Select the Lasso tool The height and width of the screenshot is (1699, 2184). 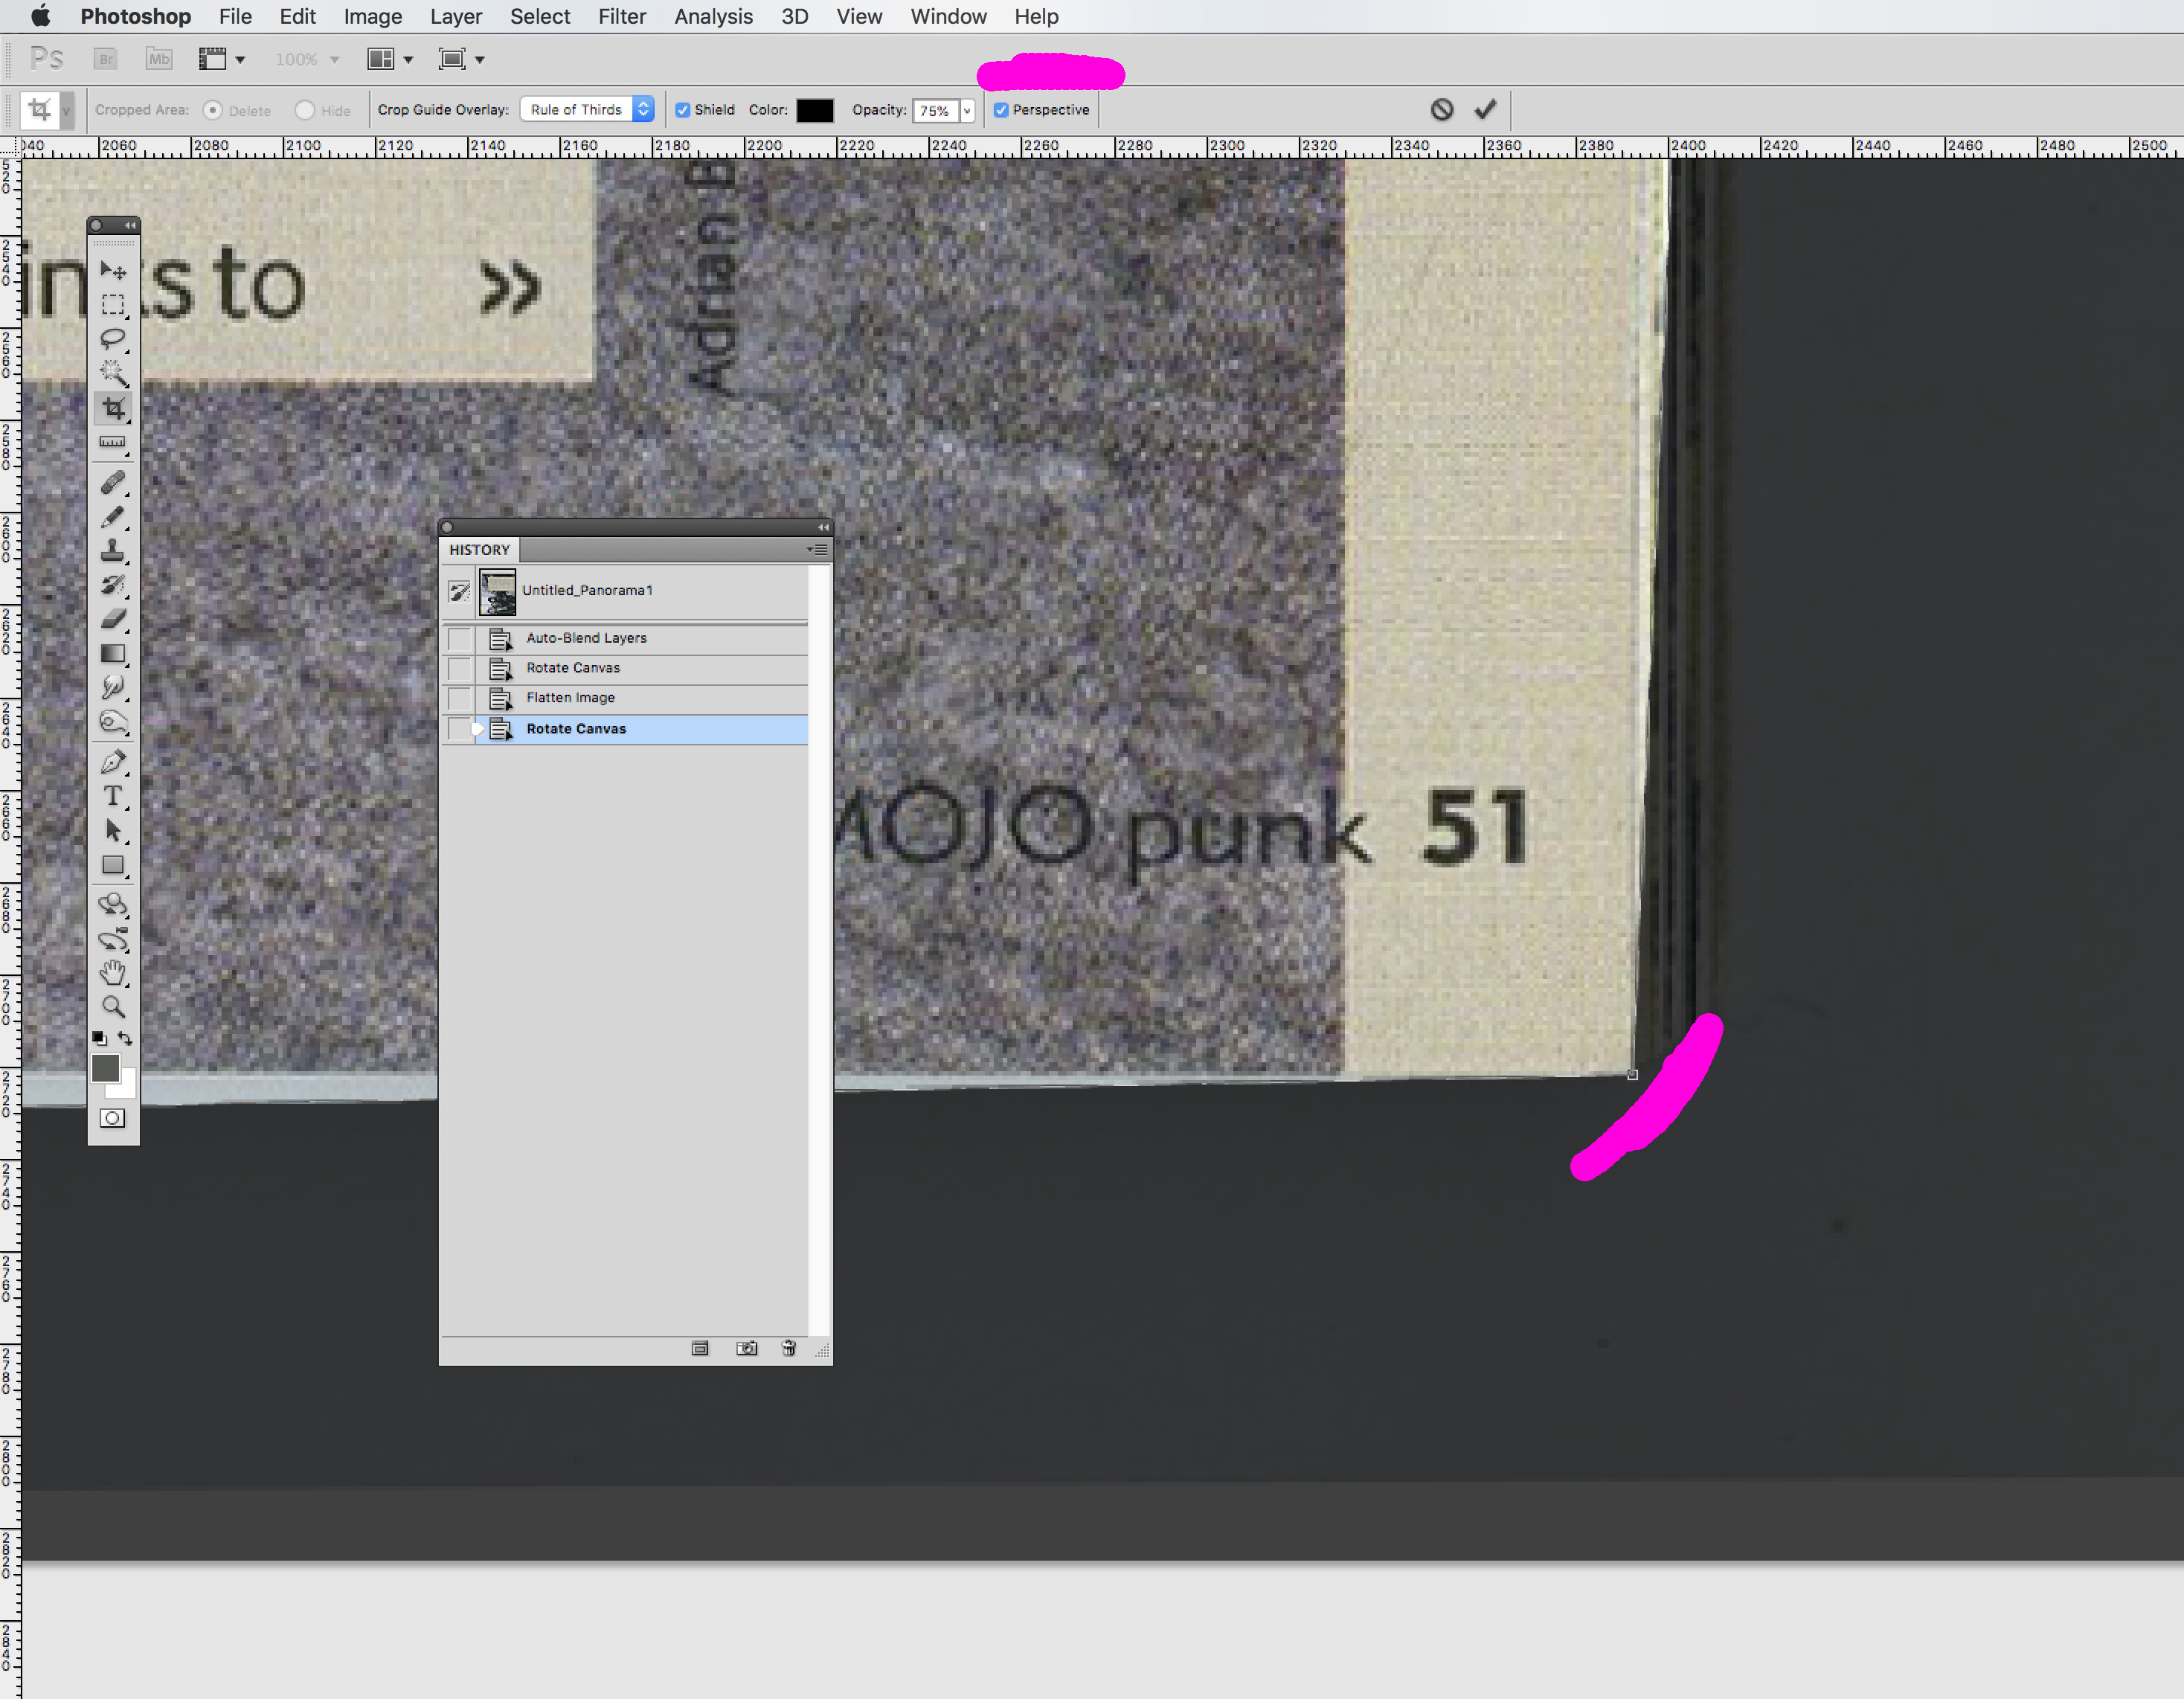point(113,338)
